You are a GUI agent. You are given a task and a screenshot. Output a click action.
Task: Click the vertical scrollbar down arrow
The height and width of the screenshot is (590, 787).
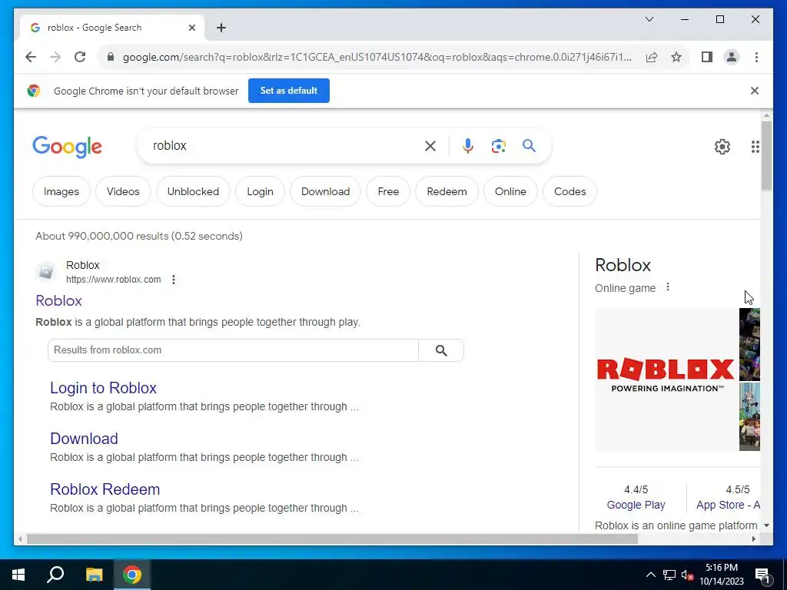(766, 525)
